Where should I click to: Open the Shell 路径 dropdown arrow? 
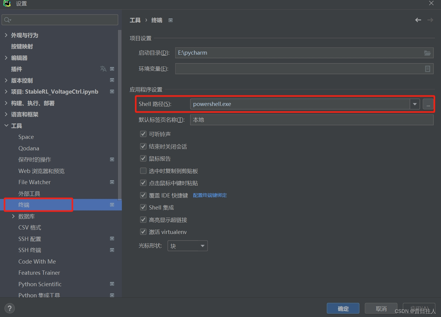coord(415,104)
